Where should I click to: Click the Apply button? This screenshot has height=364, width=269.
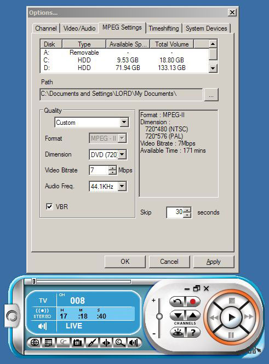pyautogui.click(x=214, y=262)
